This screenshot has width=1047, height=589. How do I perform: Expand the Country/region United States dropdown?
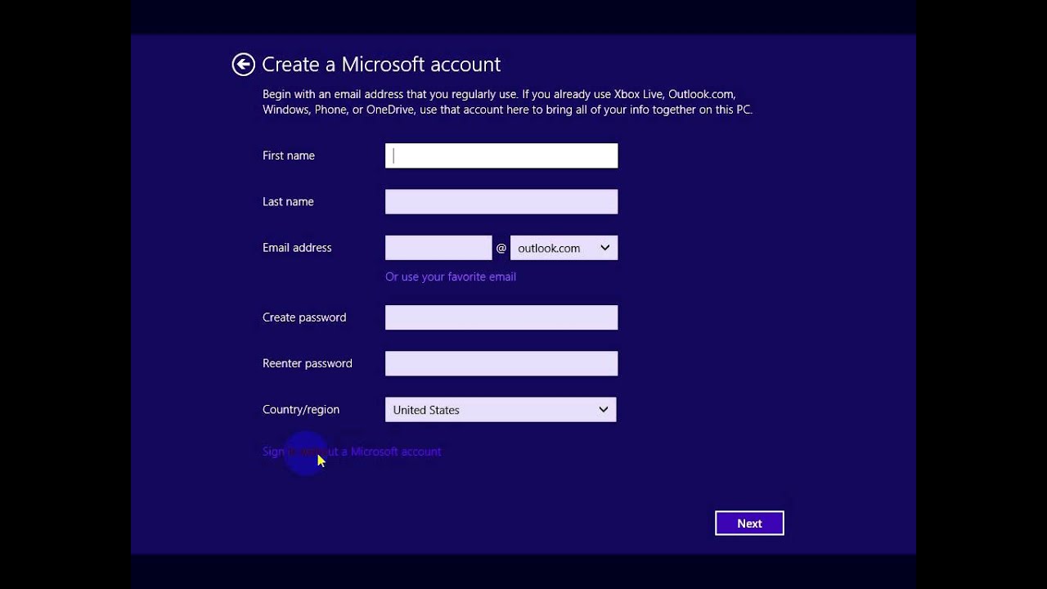(501, 410)
